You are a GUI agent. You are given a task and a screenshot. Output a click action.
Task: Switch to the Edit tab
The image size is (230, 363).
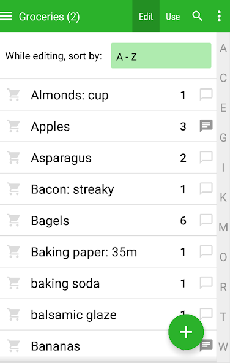(146, 16)
